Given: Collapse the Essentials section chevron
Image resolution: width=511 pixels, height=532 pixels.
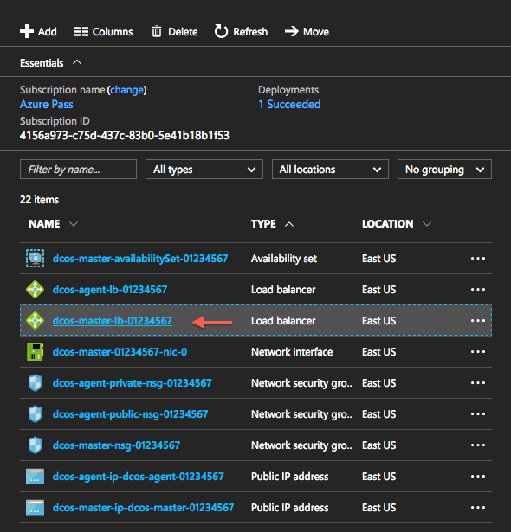Looking at the screenshot, I should [77, 62].
